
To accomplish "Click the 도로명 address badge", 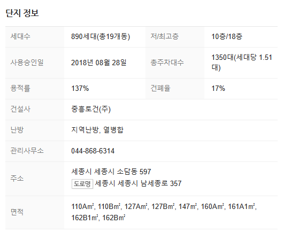I will click(x=82, y=184).
